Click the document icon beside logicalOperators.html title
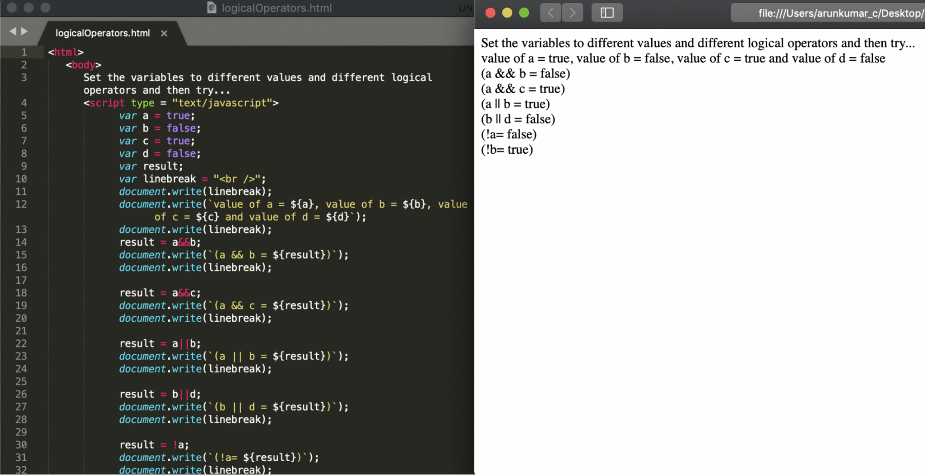The image size is (925, 475). tap(211, 8)
